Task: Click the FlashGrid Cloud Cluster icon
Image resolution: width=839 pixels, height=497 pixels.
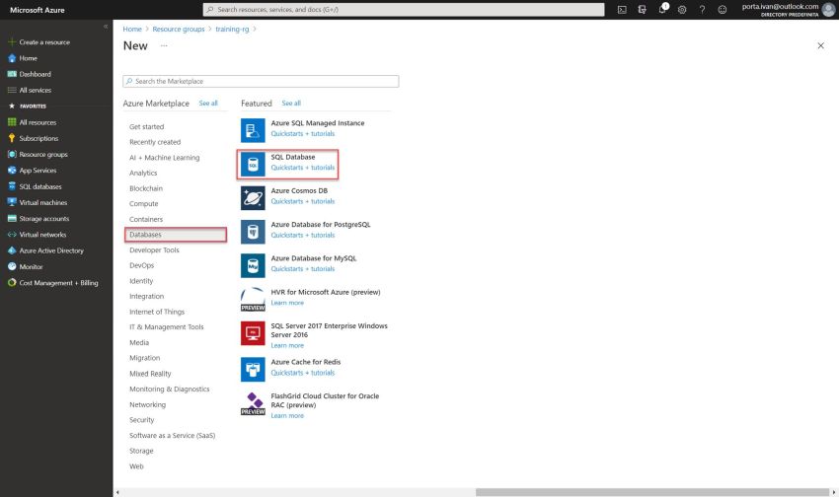Action: tap(253, 403)
